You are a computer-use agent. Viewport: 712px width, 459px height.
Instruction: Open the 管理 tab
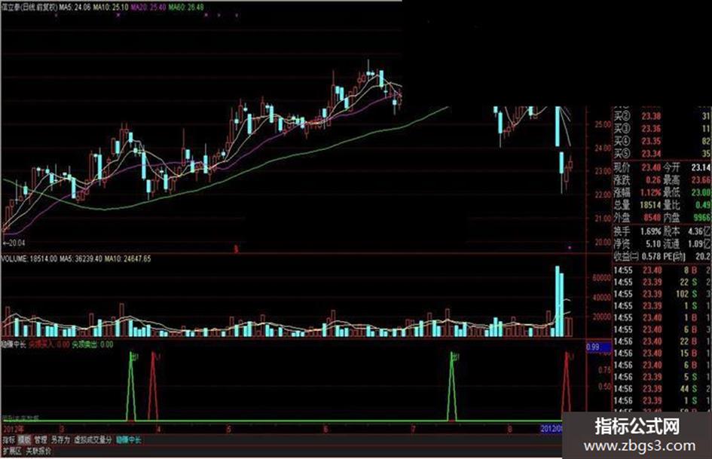coord(41,440)
